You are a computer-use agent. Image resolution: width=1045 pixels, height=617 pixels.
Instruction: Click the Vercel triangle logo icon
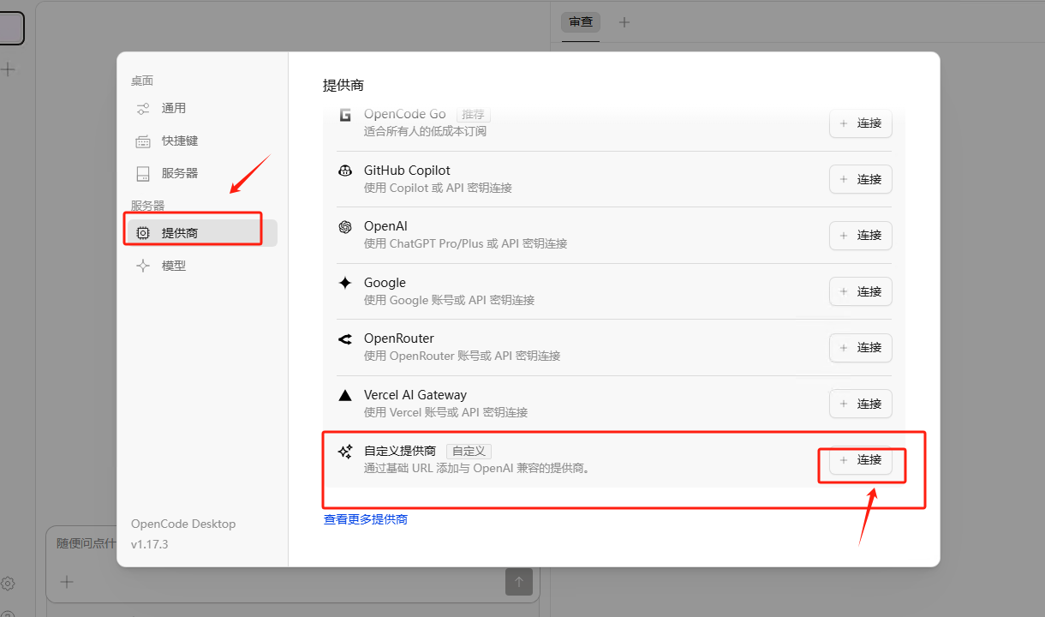pos(345,395)
